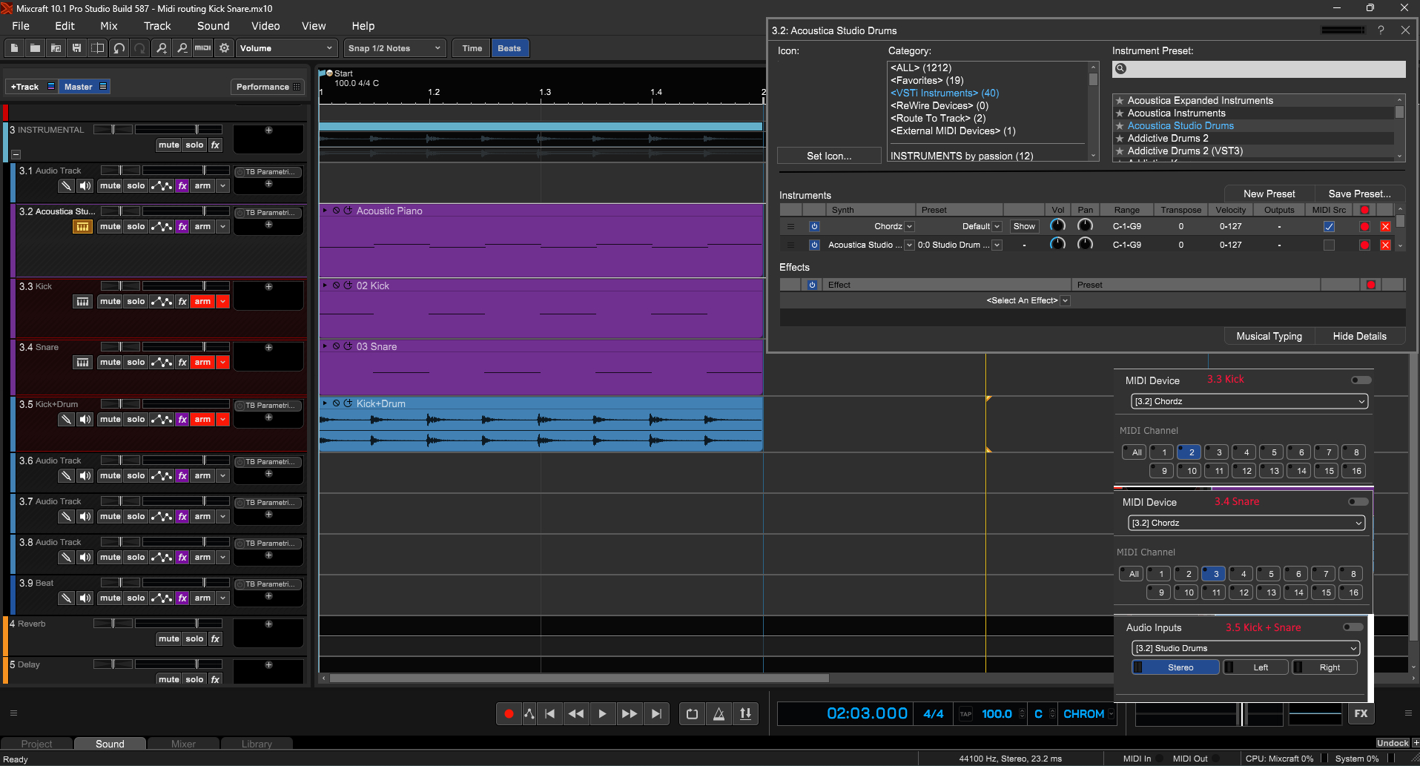Delete the Chordz synth with red X
The height and width of the screenshot is (766, 1420).
coord(1385,226)
